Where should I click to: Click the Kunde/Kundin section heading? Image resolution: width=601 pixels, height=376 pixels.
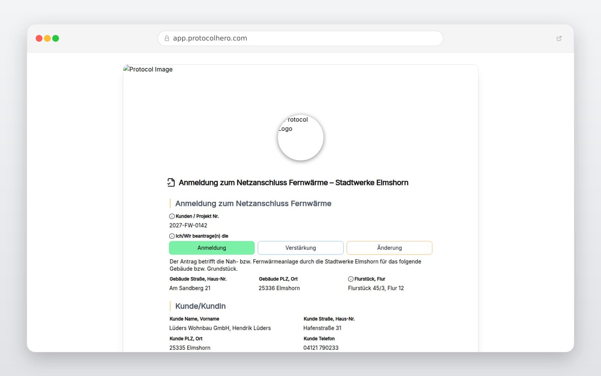(201, 306)
